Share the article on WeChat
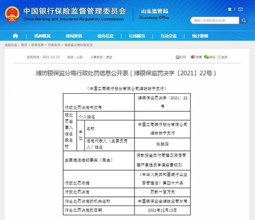The image size is (255, 220). pos(210,57)
